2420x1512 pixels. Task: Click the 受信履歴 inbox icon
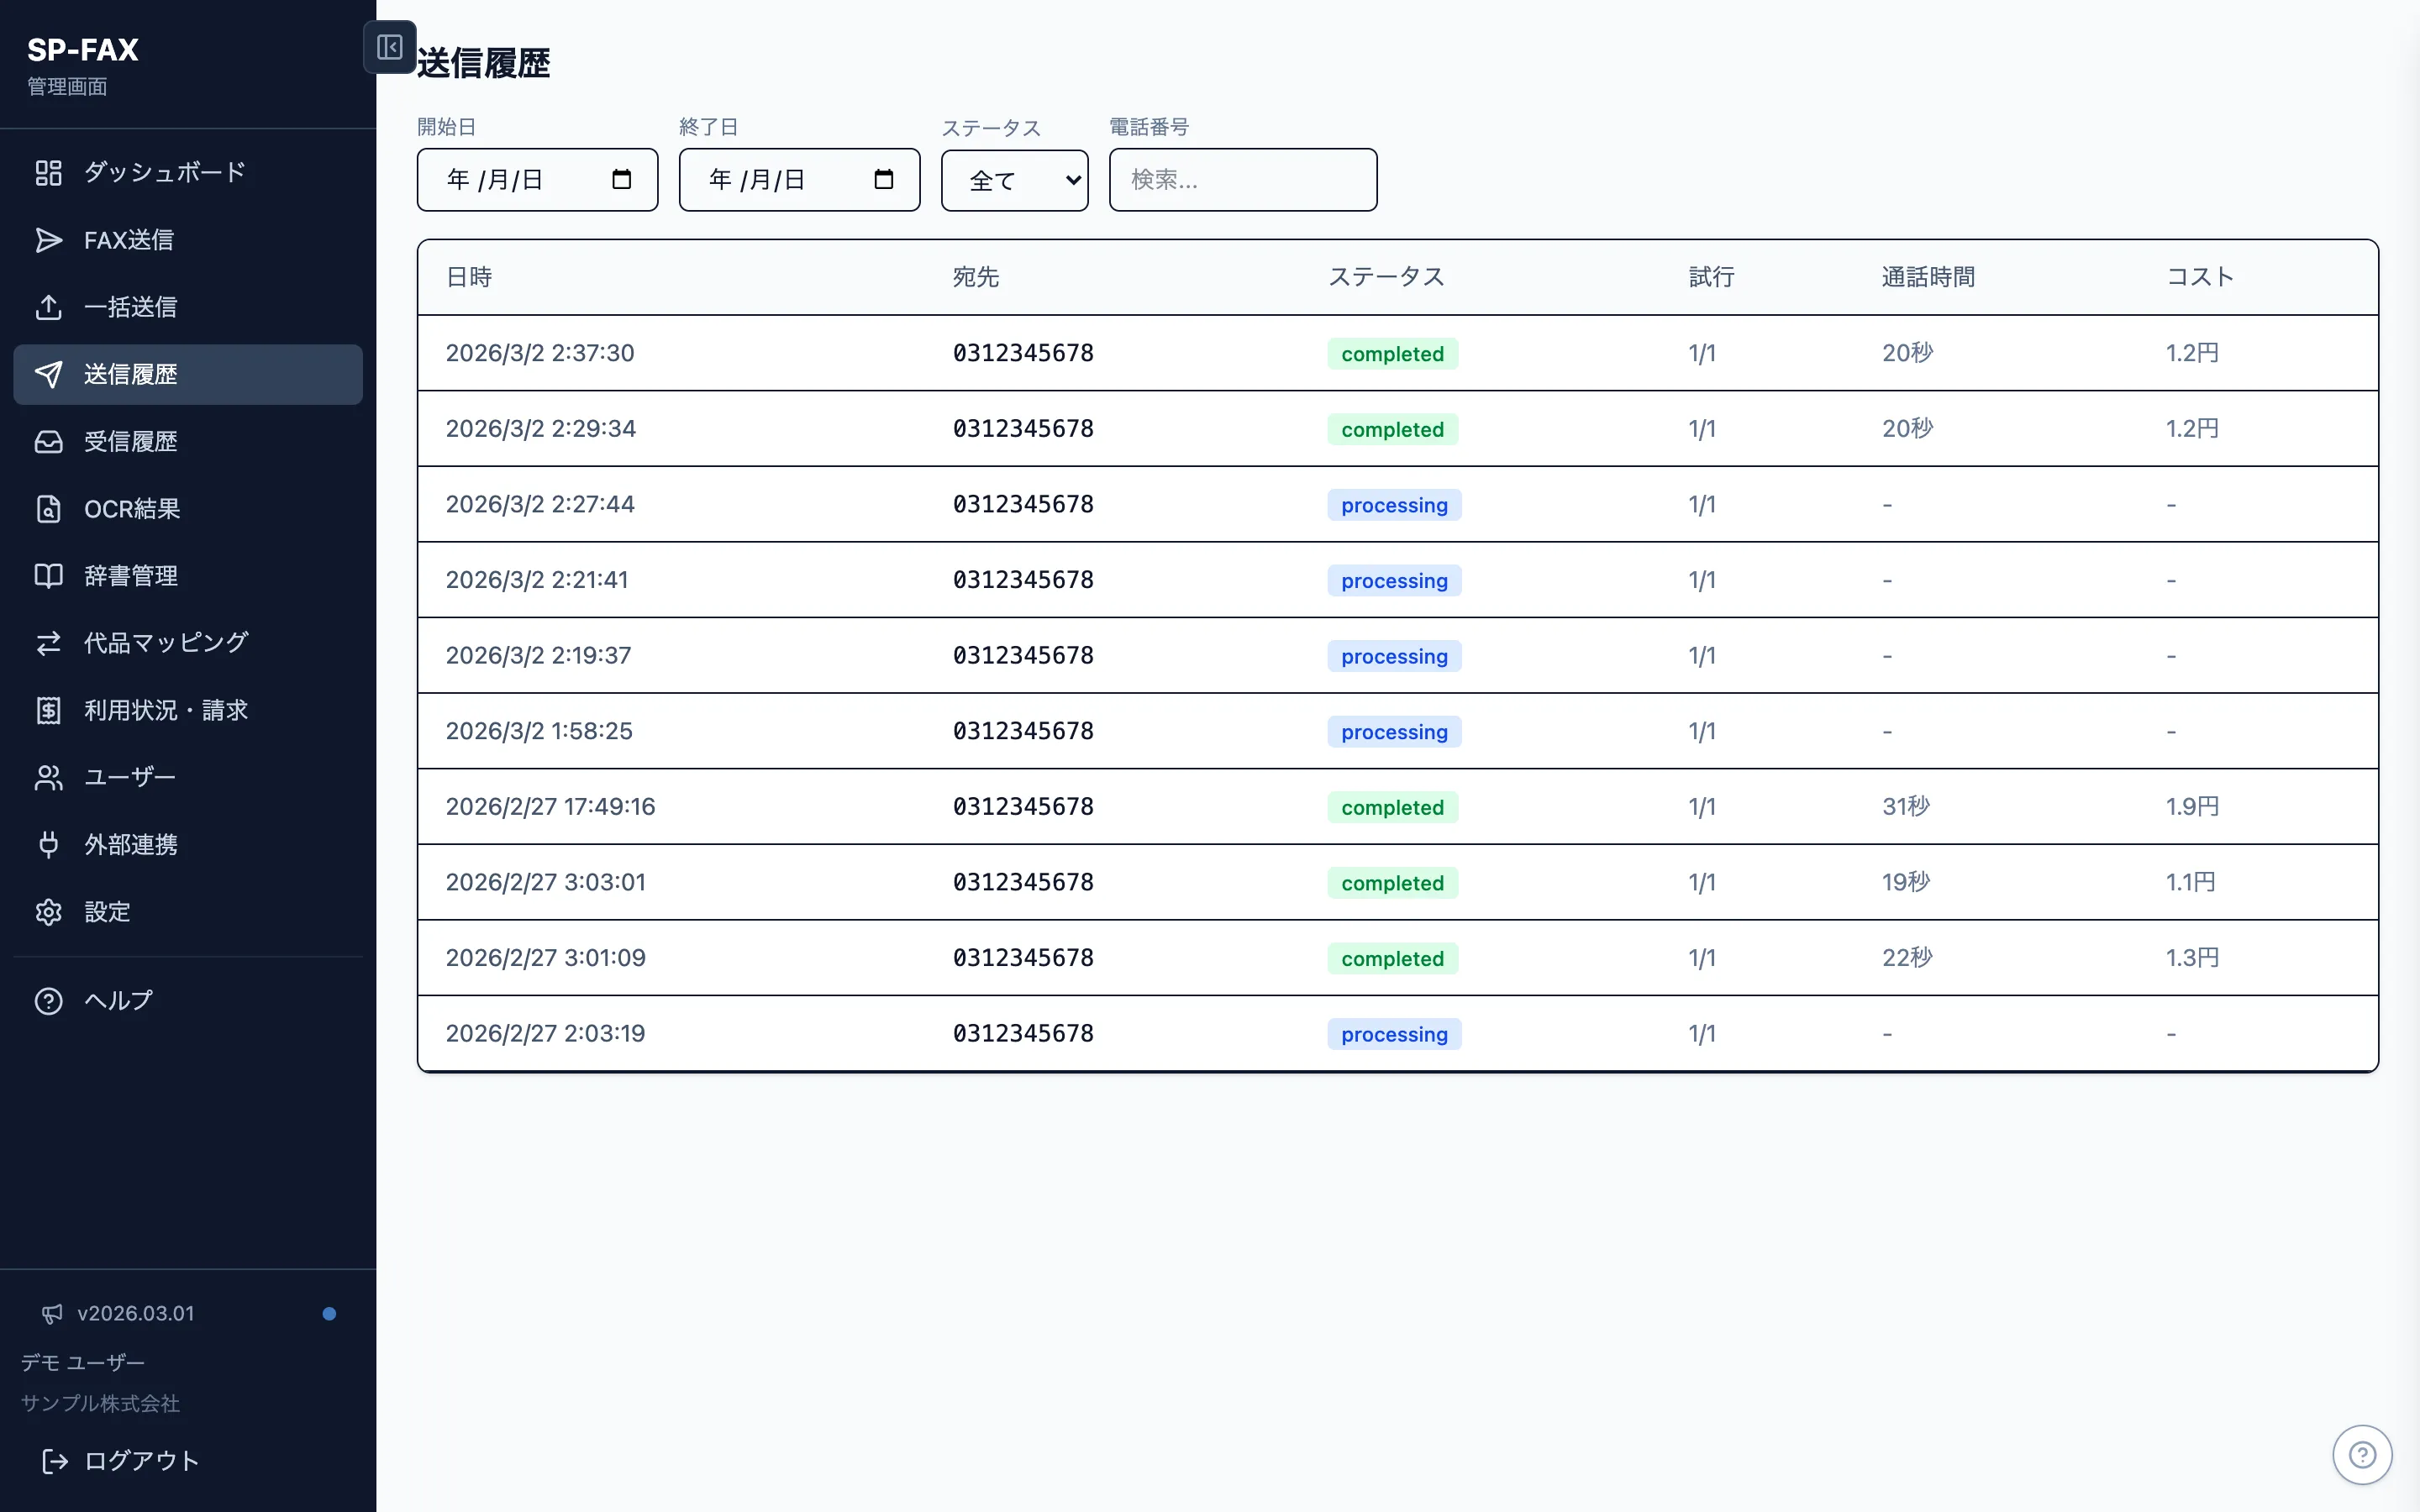(49, 441)
